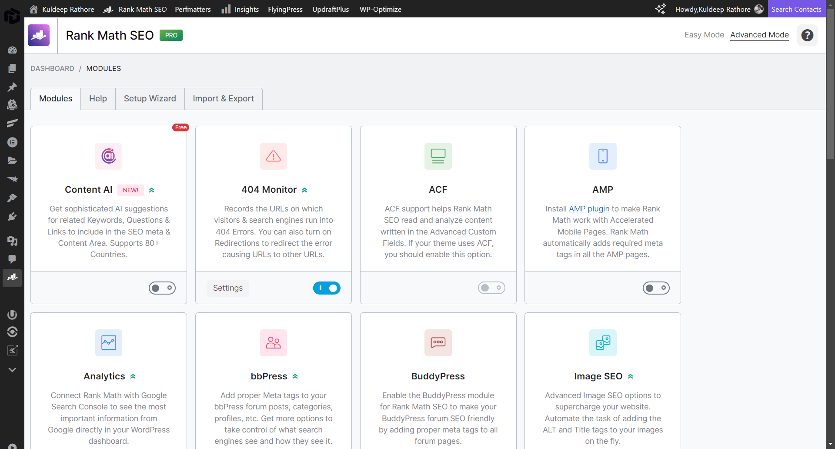835x449 pixels.
Task: Open Perfmatters in the admin bar
Action: (x=193, y=9)
